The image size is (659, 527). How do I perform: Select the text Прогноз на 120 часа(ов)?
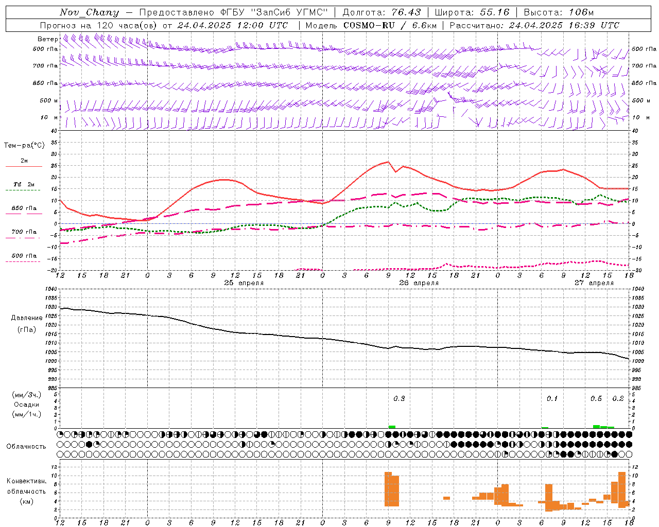point(99,25)
